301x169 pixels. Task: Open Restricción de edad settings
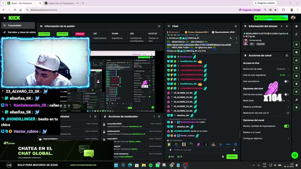point(266,69)
